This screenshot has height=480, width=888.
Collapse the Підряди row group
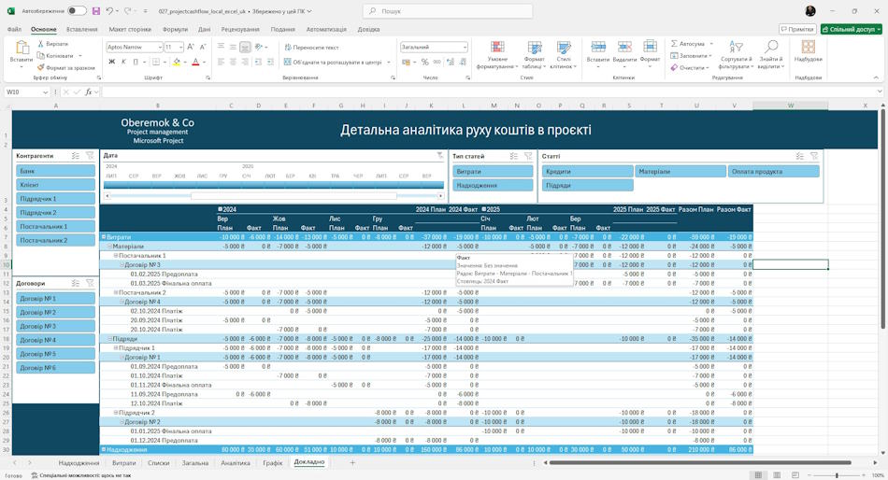[110, 338]
